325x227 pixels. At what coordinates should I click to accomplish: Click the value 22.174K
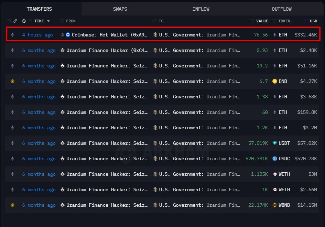point(258,205)
